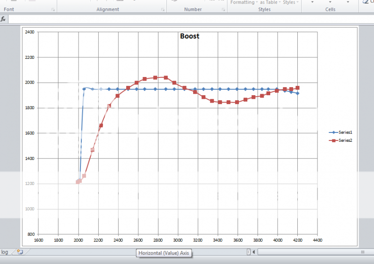Open the Cell Styles dropdown

[x=290, y=2]
